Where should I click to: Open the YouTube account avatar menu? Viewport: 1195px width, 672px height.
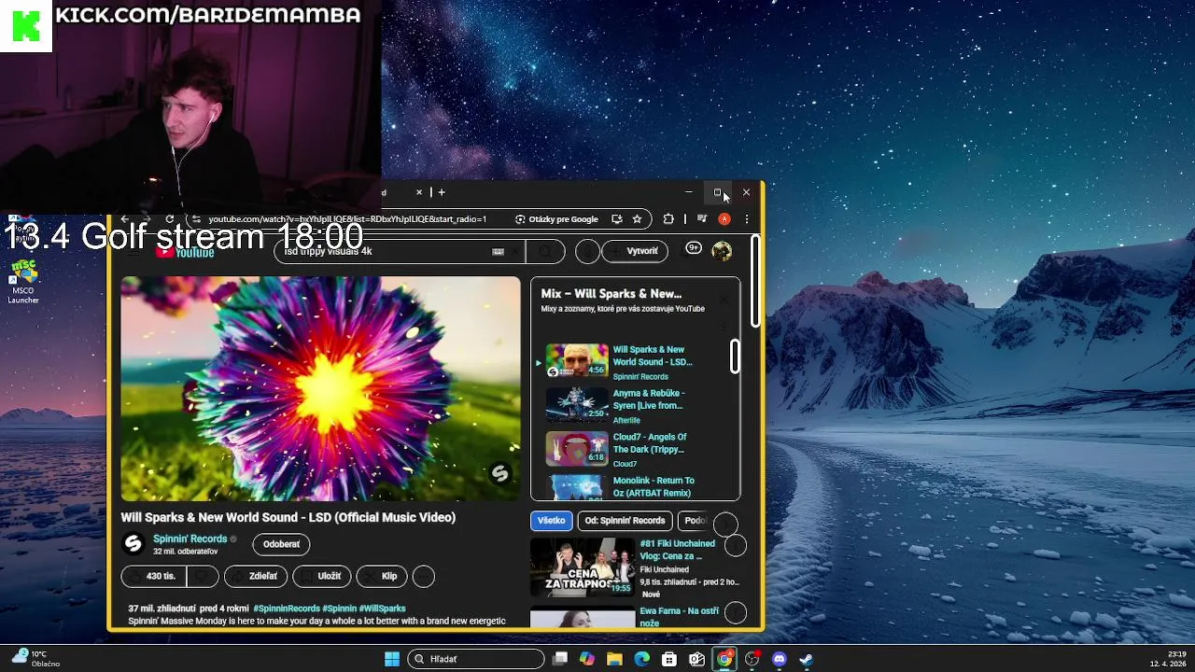[x=722, y=250]
